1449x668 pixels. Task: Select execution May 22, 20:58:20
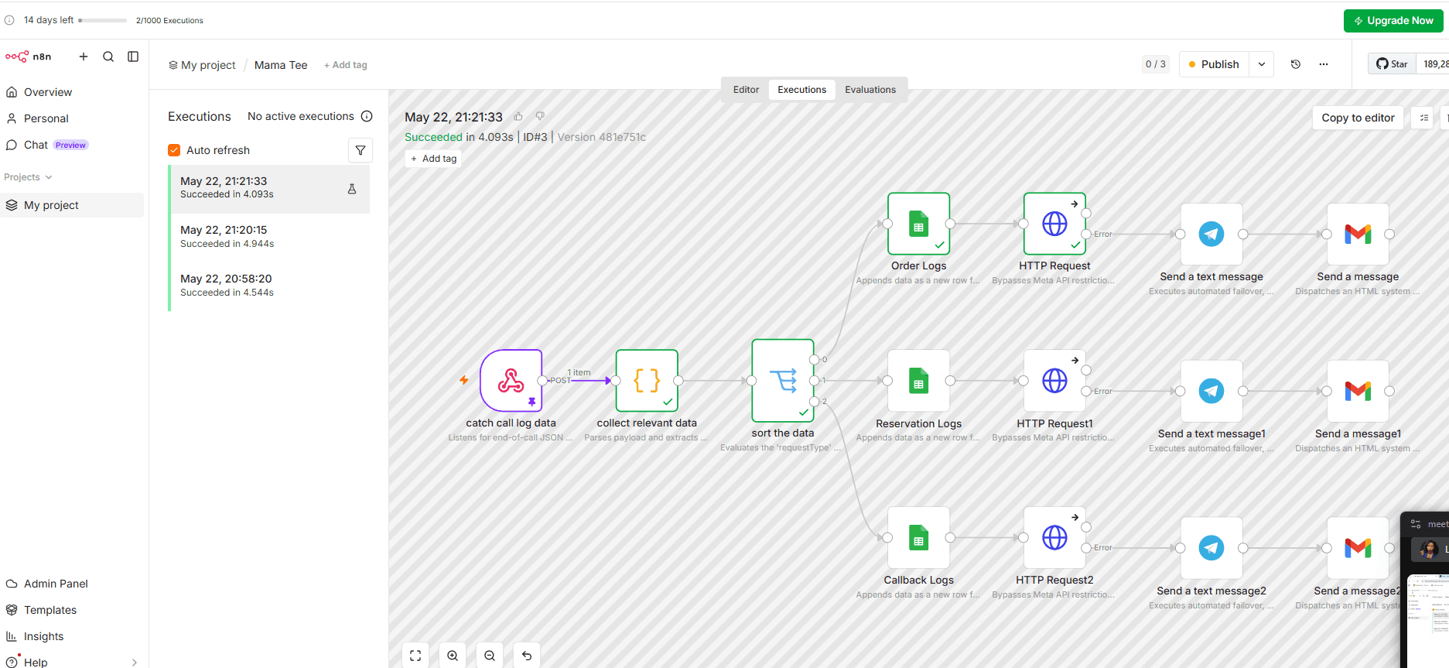(x=269, y=286)
